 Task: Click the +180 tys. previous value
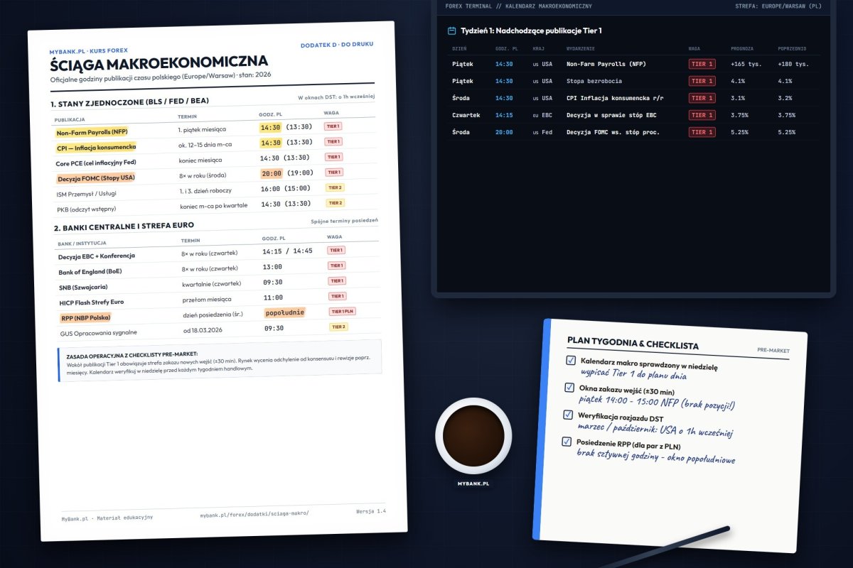[x=793, y=64]
